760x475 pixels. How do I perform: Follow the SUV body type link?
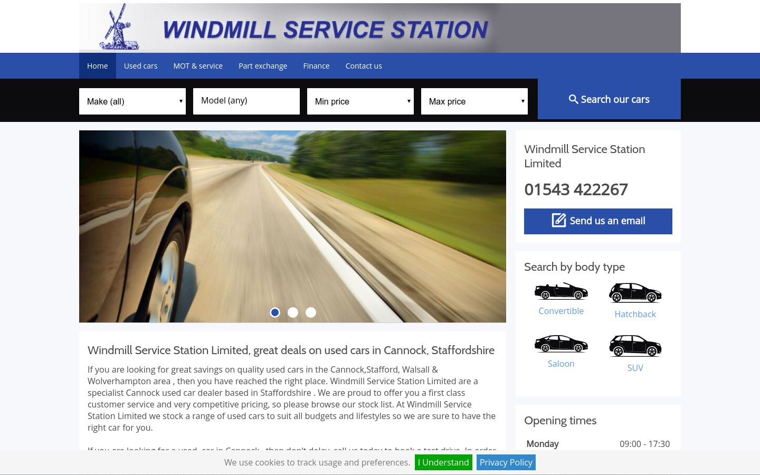pyautogui.click(x=635, y=368)
